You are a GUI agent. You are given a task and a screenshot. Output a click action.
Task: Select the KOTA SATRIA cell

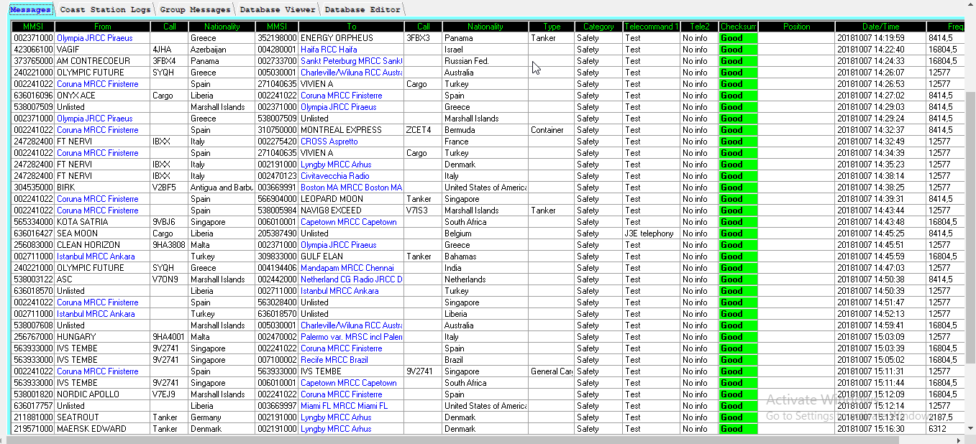pos(103,222)
